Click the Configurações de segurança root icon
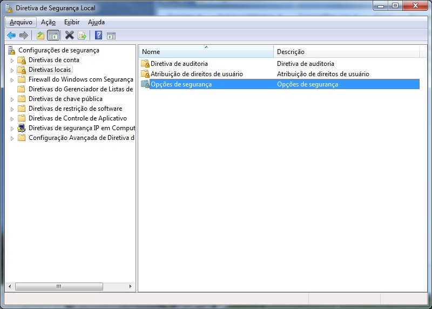 (11, 50)
